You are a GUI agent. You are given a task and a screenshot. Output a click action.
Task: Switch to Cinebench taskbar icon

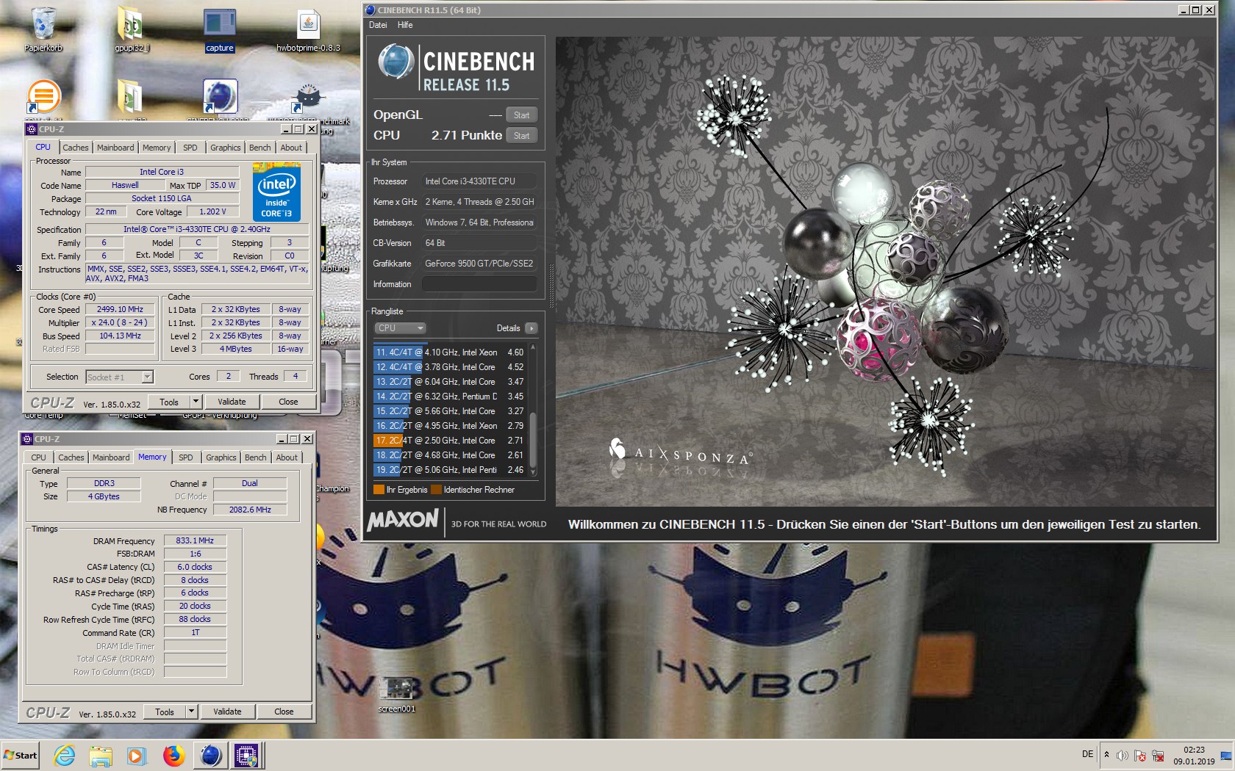pyautogui.click(x=211, y=755)
